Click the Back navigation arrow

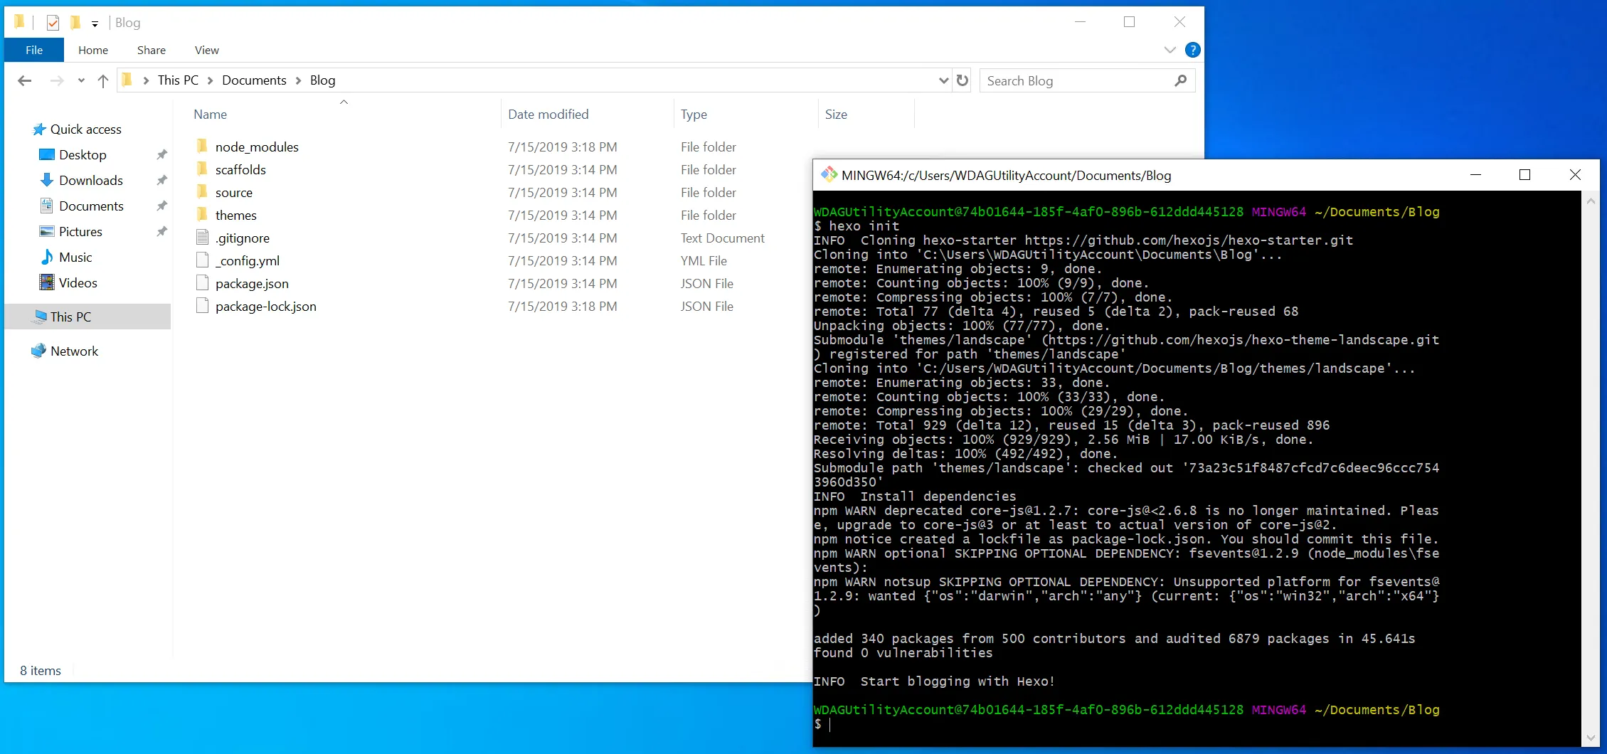pyautogui.click(x=25, y=81)
